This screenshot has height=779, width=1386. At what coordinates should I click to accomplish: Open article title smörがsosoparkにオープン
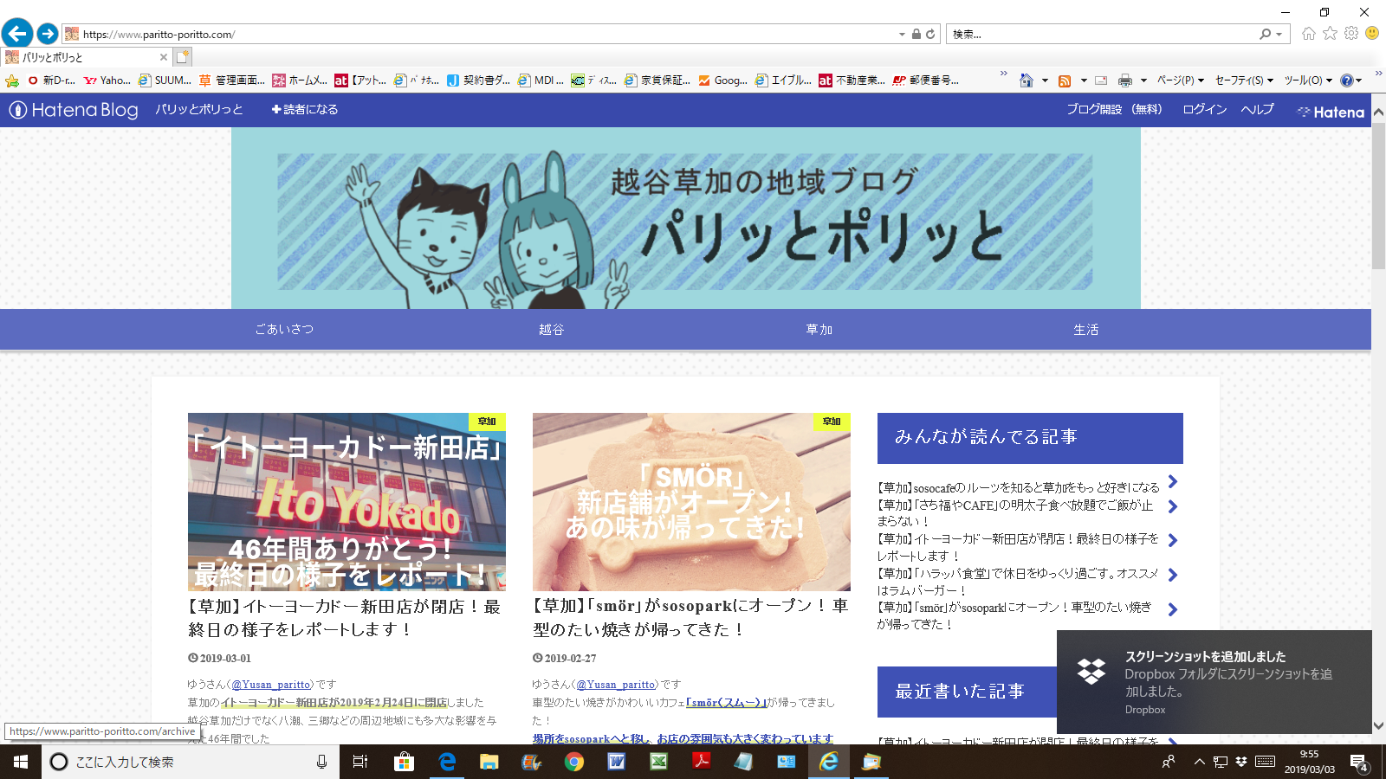[x=690, y=618]
